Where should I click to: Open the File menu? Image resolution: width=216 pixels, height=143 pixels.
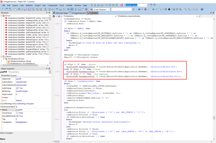(3, 5)
